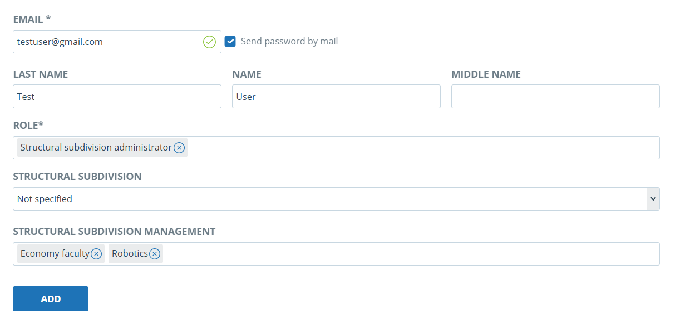Click the Structural subdivision administrator tag text

click(96, 148)
